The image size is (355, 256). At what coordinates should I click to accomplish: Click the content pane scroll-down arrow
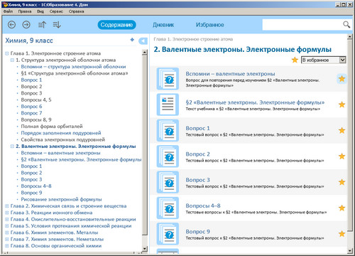(x=350, y=251)
